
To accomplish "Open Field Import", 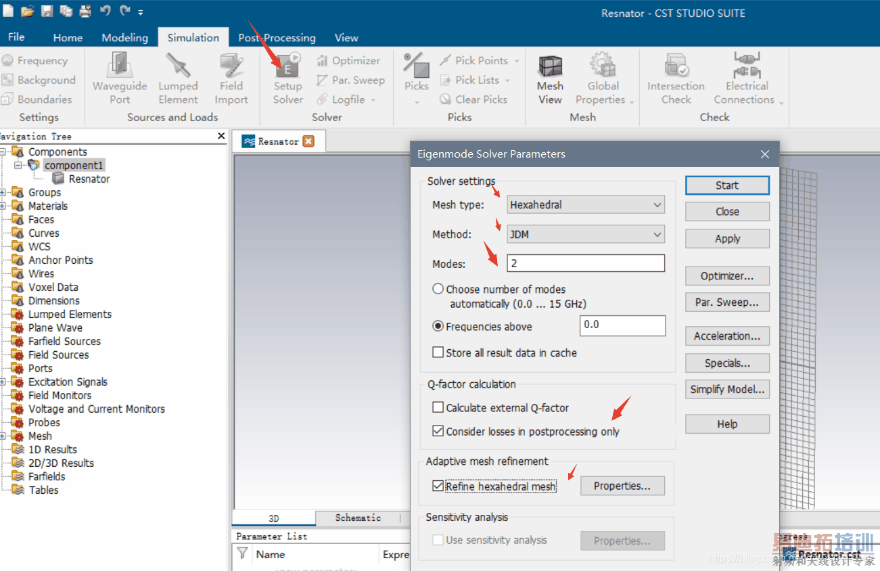I will 231,79.
